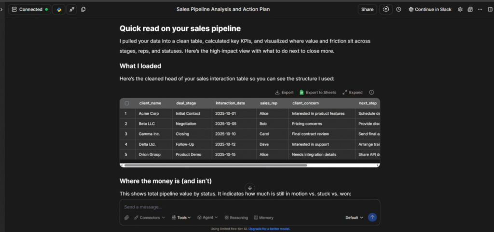Screen dimensions: 494x232
Task: Open the Default model dropdown
Action: (x=354, y=218)
